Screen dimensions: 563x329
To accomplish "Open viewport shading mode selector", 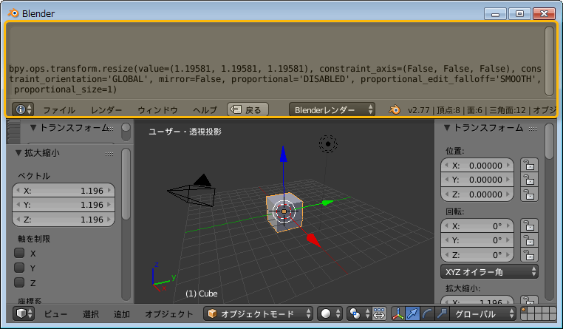I will pyautogui.click(x=331, y=313).
